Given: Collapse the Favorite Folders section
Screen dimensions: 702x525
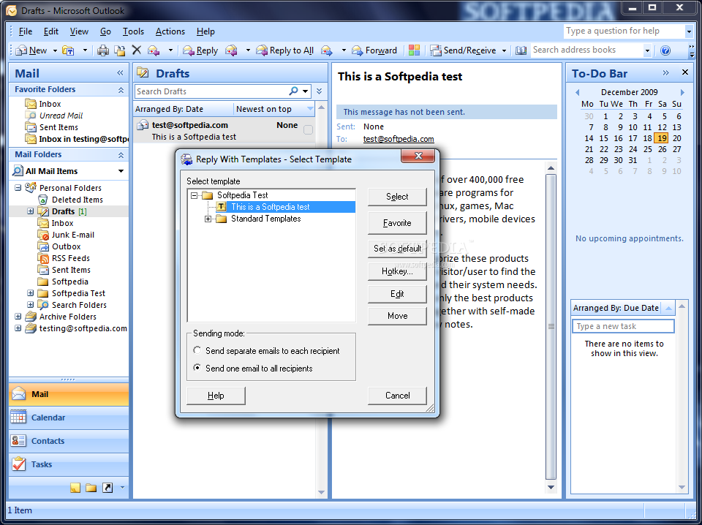Looking at the screenshot, I should (x=121, y=90).
